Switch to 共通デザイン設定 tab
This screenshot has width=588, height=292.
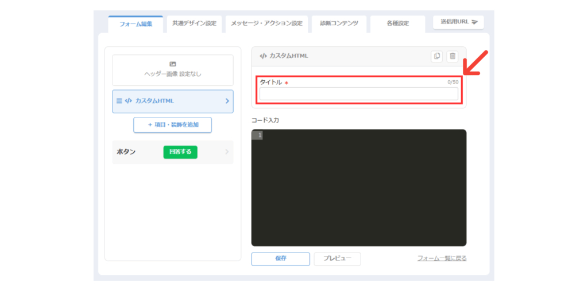[194, 23]
